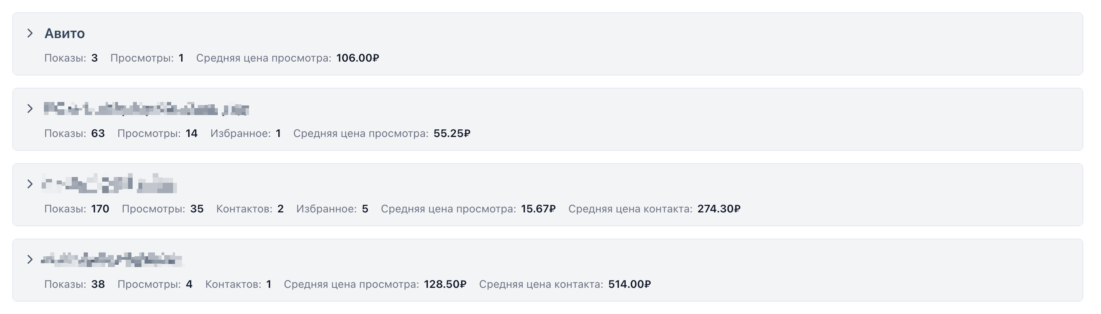
Task: Expand the row with 63 Показы
Action: pyautogui.click(x=30, y=109)
